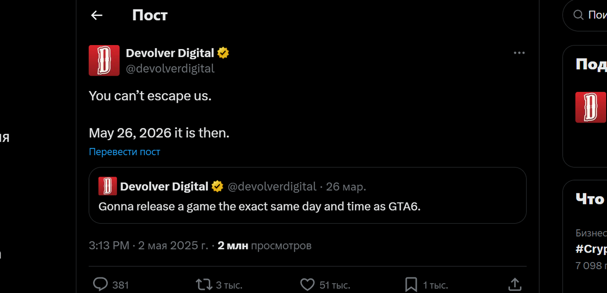The width and height of the screenshot is (607, 293).
Task: Select the Пост tab header
Action: pyautogui.click(x=149, y=15)
